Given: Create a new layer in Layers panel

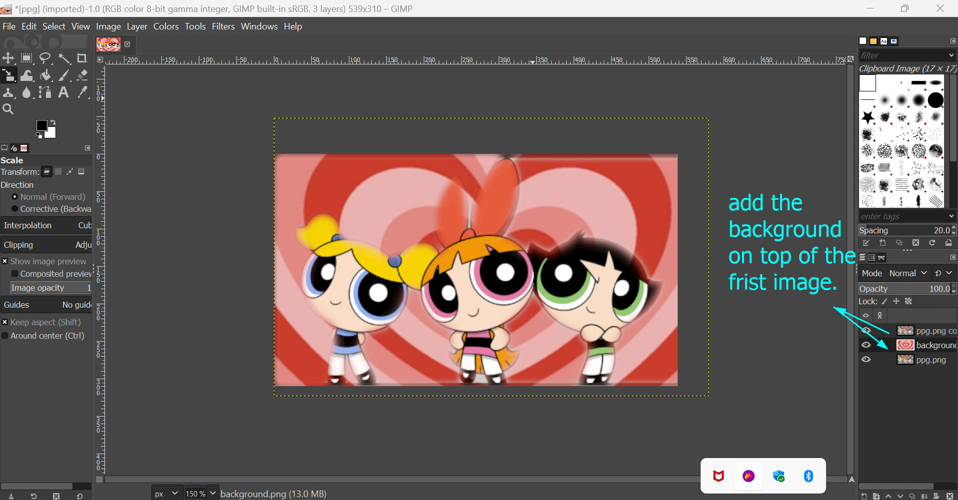Looking at the screenshot, I should [864, 496].
